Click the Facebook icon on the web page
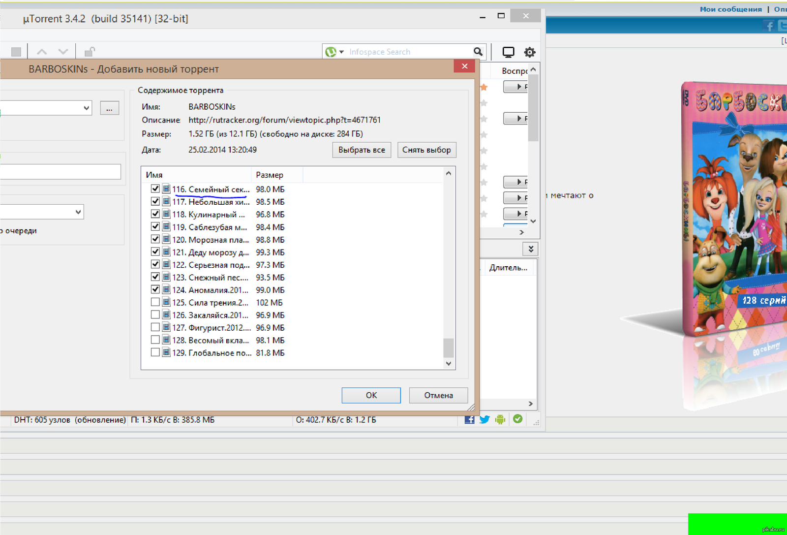 [769, 26]
